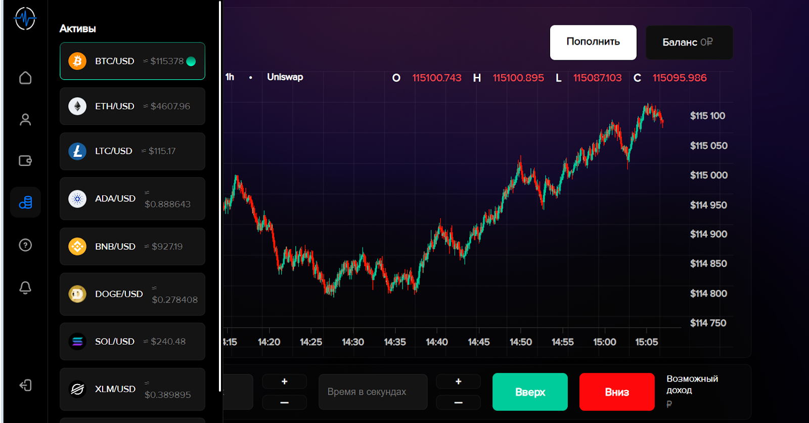Click the Активы panel heading
This screenshot has width=809, height=423.
[x=77, y=29]
